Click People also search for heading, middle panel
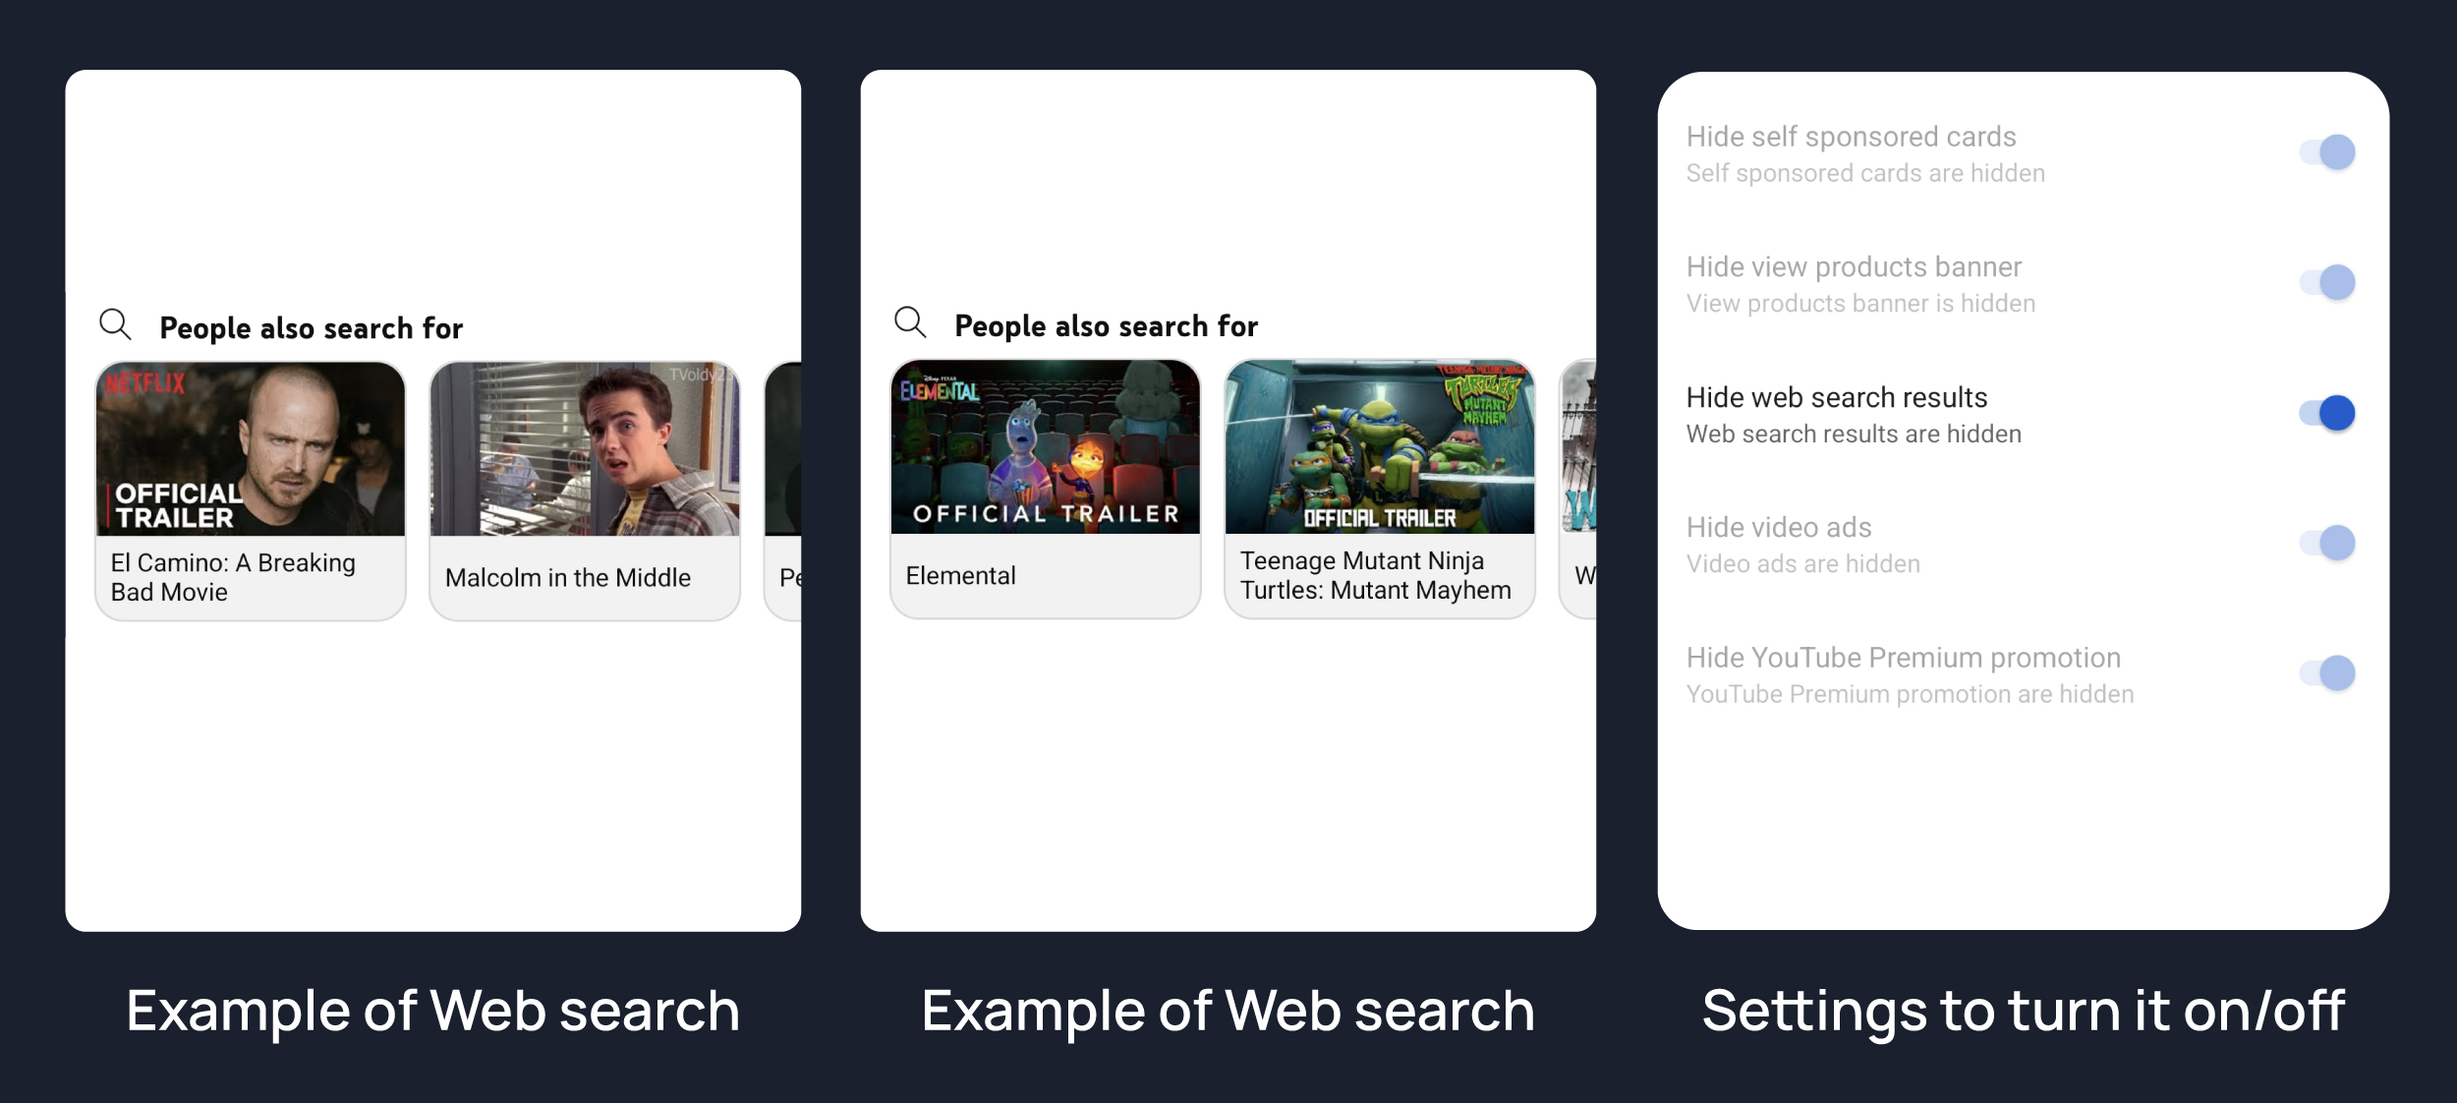 click(x=1106, y=326)
